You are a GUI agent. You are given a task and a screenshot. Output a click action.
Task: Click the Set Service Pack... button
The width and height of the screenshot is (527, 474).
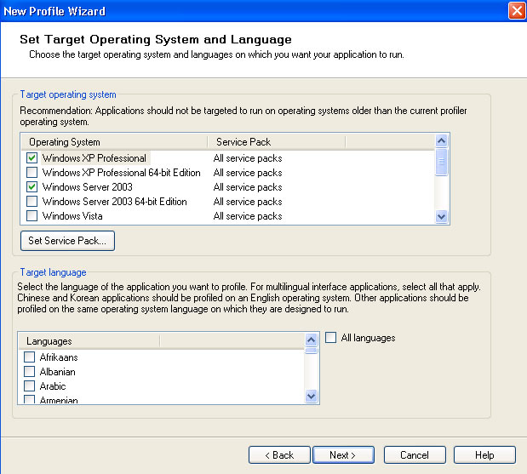tap(67, 241)
